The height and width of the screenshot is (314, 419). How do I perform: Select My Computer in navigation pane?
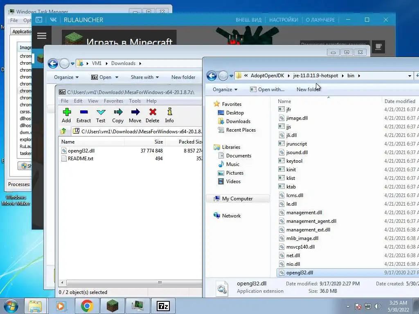pyautogui.click(x=237, y=199)
